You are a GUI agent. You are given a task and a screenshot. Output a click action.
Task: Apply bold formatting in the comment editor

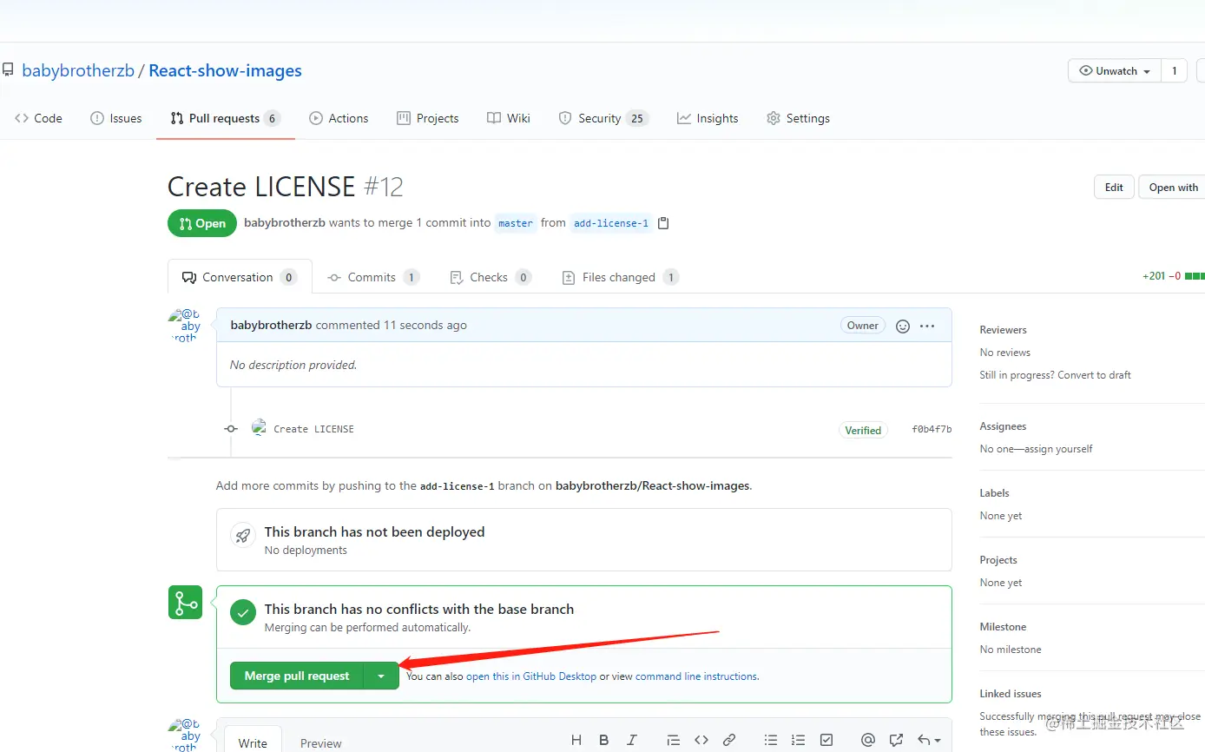(604, 740)
